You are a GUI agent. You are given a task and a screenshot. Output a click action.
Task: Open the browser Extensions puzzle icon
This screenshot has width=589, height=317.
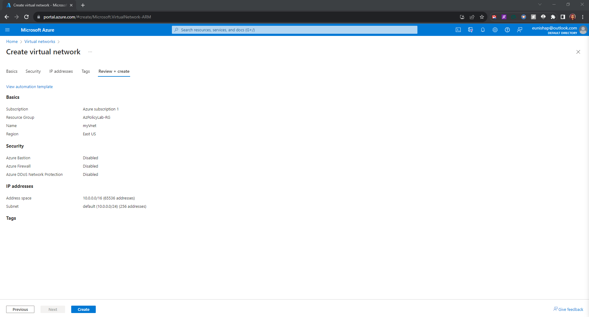point(553,17)
